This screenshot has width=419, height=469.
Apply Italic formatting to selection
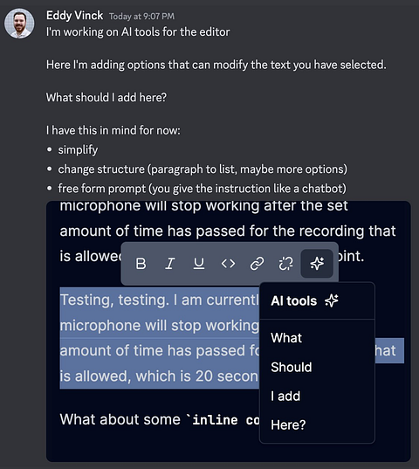click(169, 264)
